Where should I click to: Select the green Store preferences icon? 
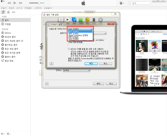tap(80, 20)
